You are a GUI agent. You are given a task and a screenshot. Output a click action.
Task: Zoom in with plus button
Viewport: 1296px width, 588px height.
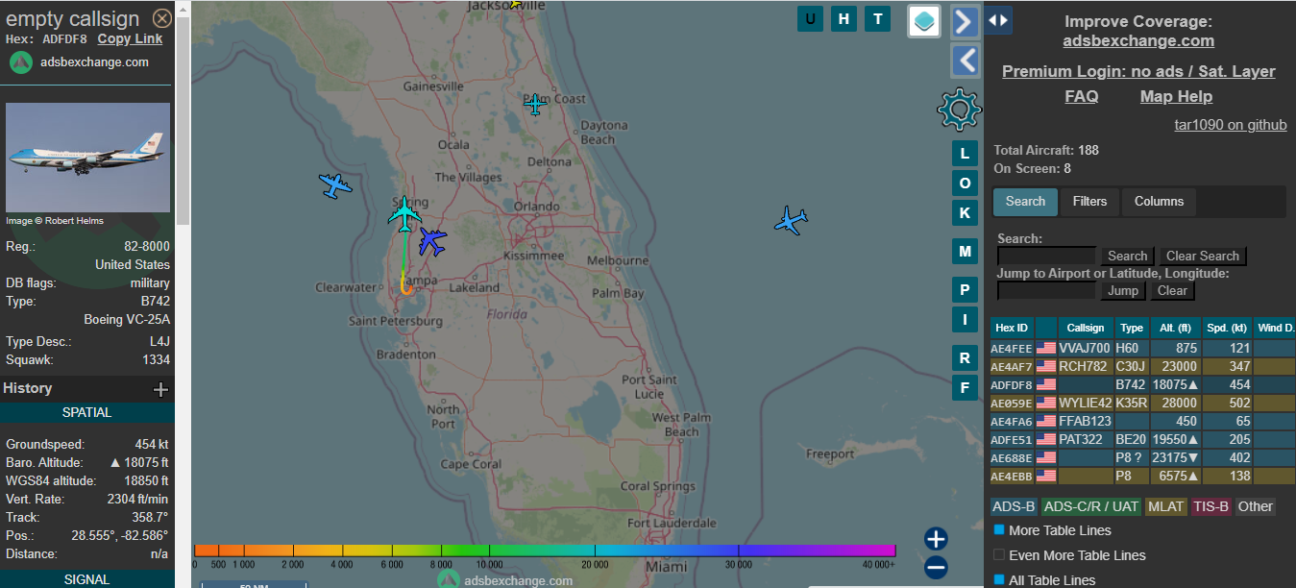point(936,539)
